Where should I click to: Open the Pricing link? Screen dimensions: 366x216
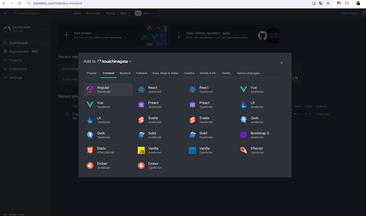[110, 13]
